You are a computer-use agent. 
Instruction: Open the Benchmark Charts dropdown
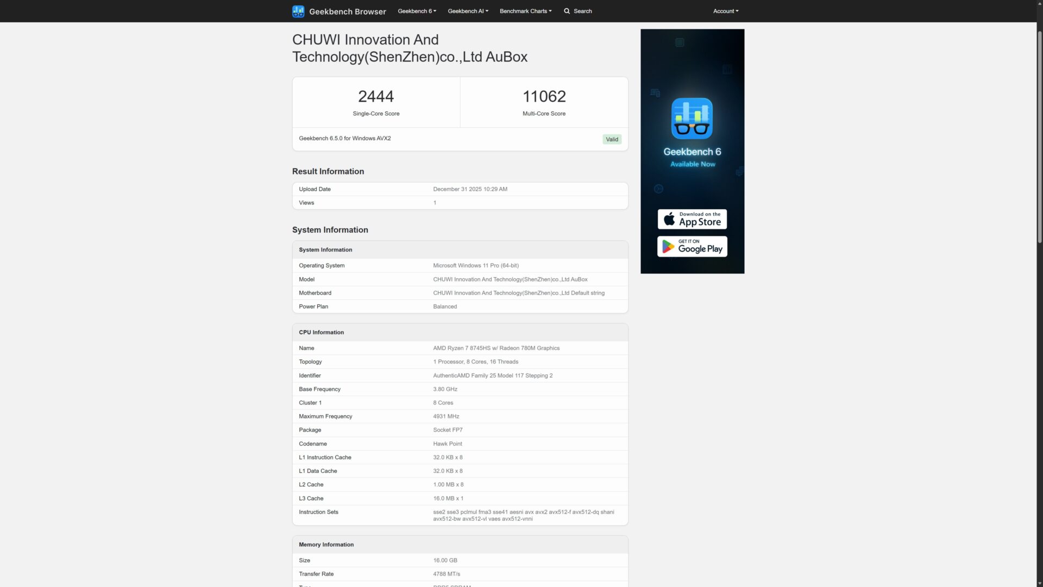point(525,11)
